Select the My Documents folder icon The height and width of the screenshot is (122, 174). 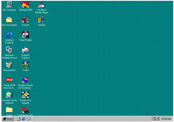click(x=9, y=20)
